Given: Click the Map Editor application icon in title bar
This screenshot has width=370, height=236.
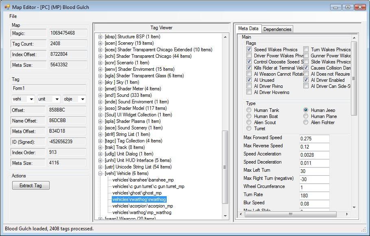Looking at the screenshot, I should 7,7.
